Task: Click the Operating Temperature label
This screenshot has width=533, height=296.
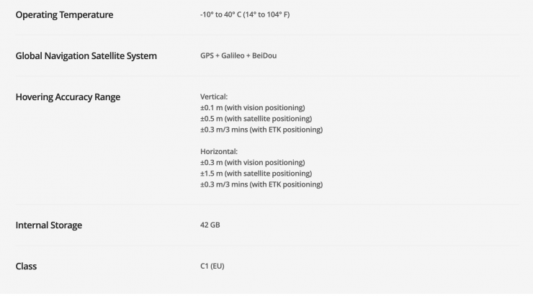Action: click(64, 15)
